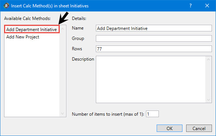Click the calc methods list up arrow
216x136 pixels.
coord(63,28)
